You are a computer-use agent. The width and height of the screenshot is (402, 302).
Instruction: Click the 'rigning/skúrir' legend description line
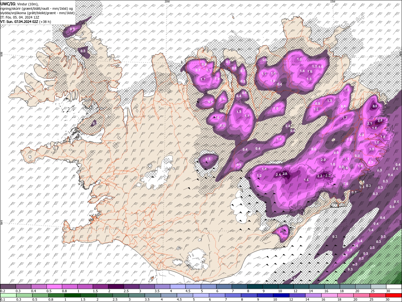coord(37,8)
